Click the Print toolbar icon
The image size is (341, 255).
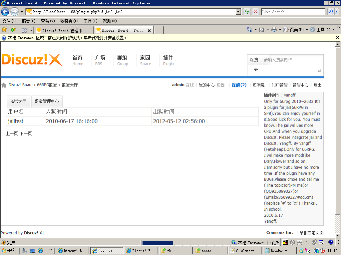pyautogui.click(x=274, y=30)
